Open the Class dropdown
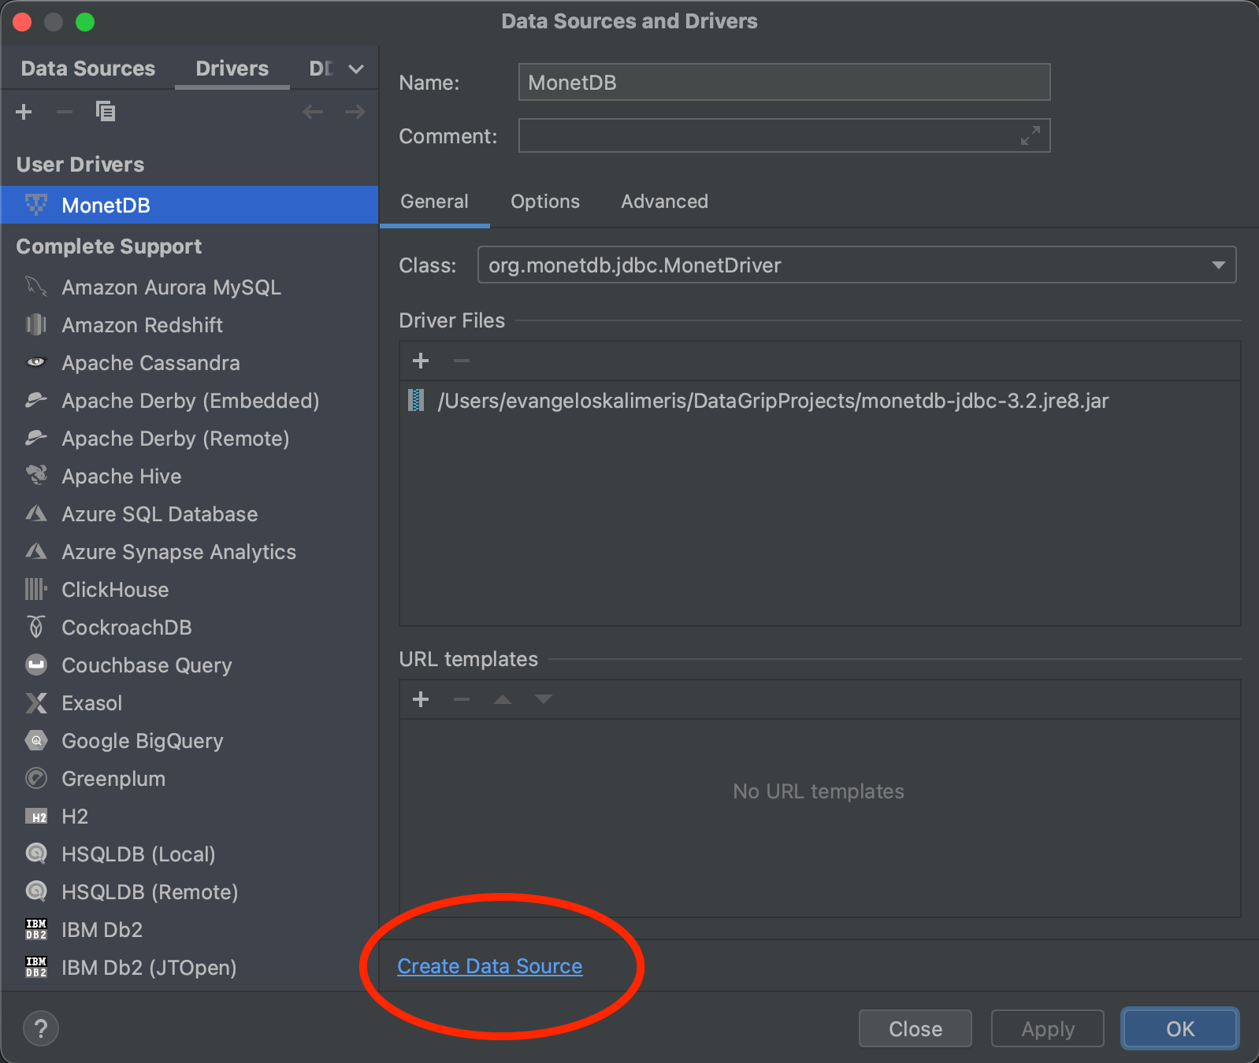The width and height of the screenshot is (1259, 1063). click(1218, 265)
